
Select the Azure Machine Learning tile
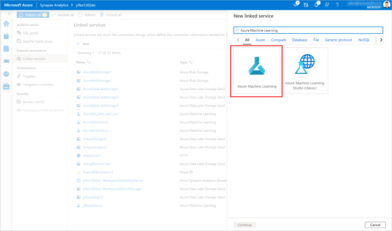pos(257,71)
